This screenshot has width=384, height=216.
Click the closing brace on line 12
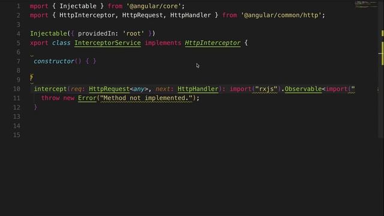pos(36,107)
